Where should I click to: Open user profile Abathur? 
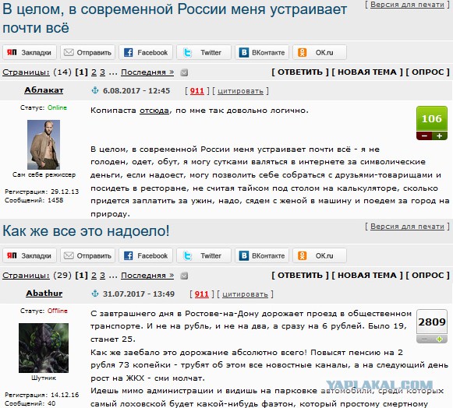tap(44, 294)
